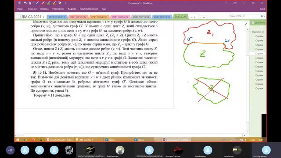Click the full page view expand icon
This screenshot has height=158, width=281.
pos(246,24)
